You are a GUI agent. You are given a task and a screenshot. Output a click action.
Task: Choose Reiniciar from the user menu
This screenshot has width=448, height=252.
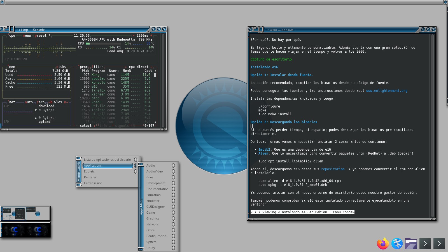point(108,177)
